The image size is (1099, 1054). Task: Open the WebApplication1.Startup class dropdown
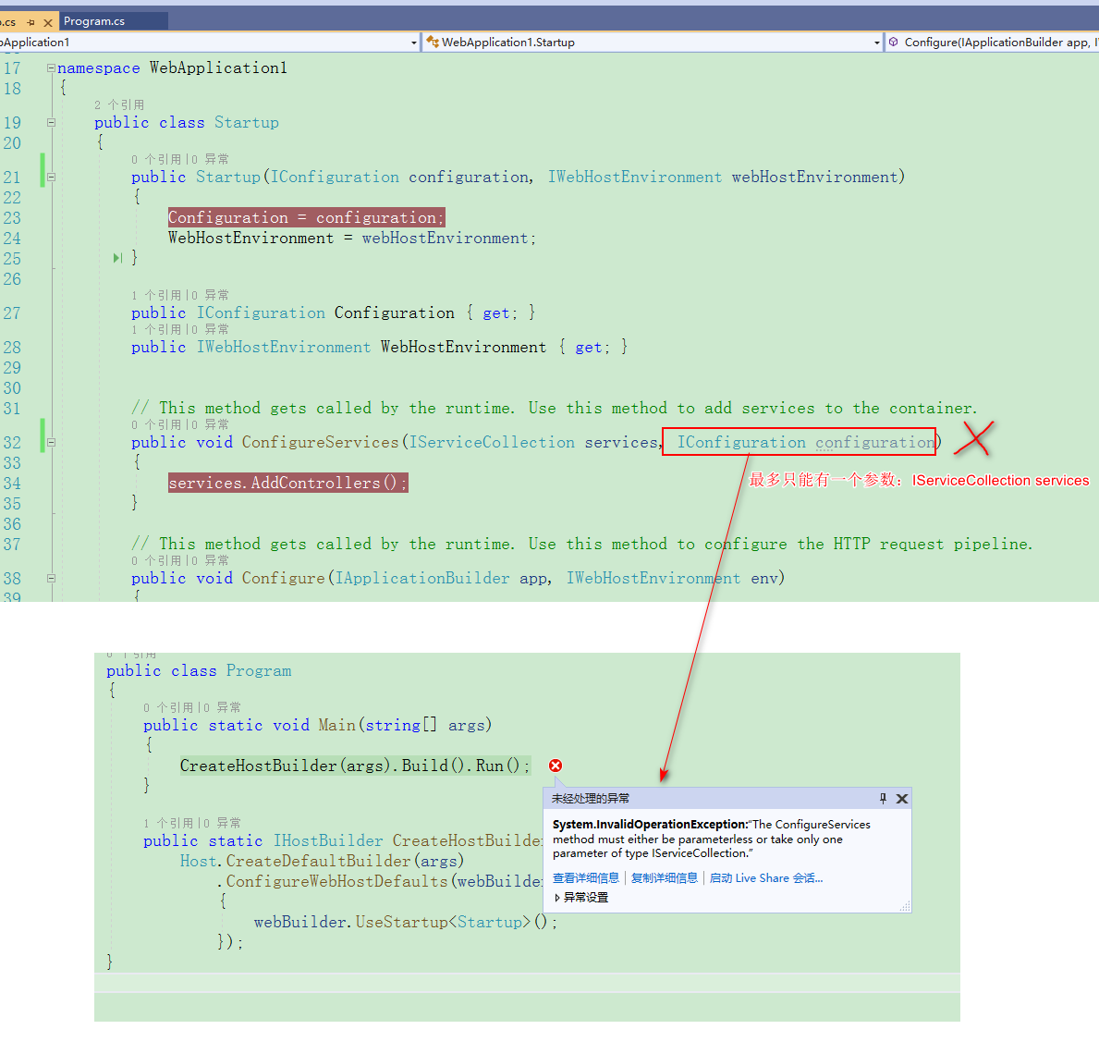point(876,43)
